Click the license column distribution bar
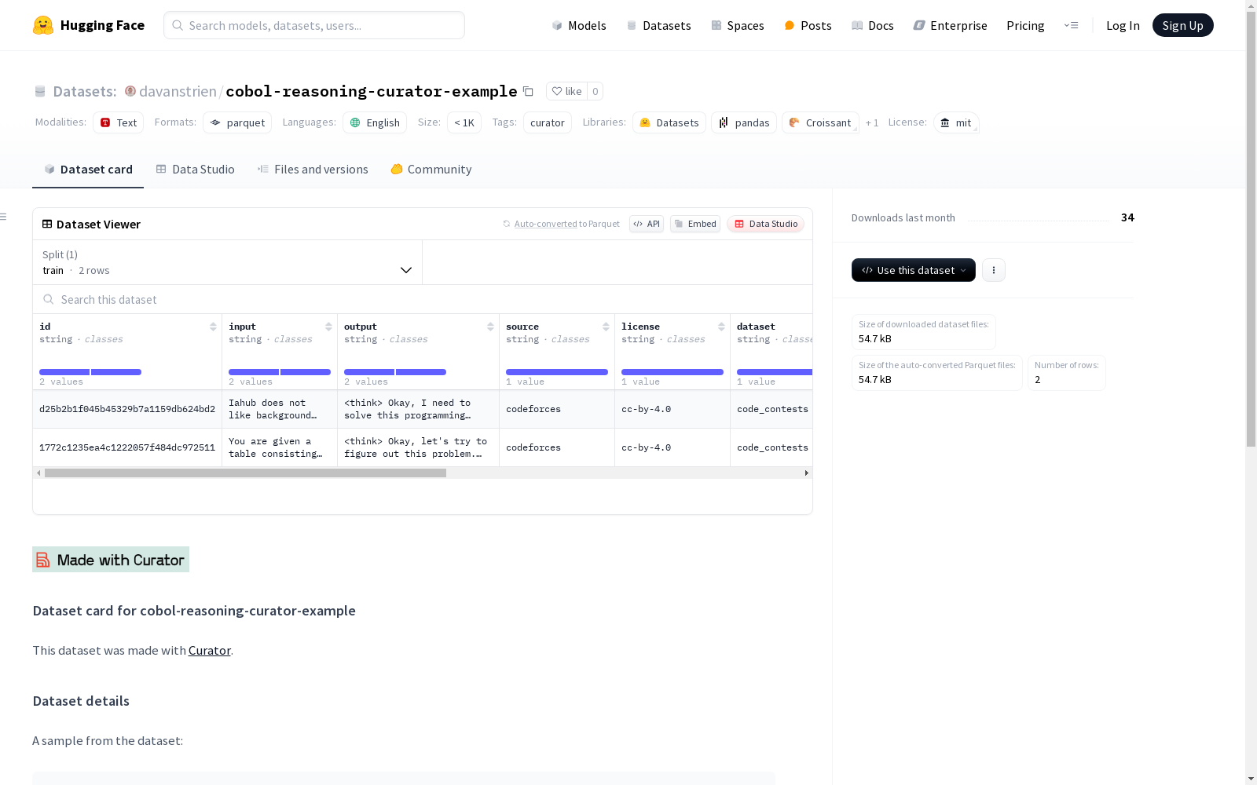1257x785 pixels. (x=672, y=372)
